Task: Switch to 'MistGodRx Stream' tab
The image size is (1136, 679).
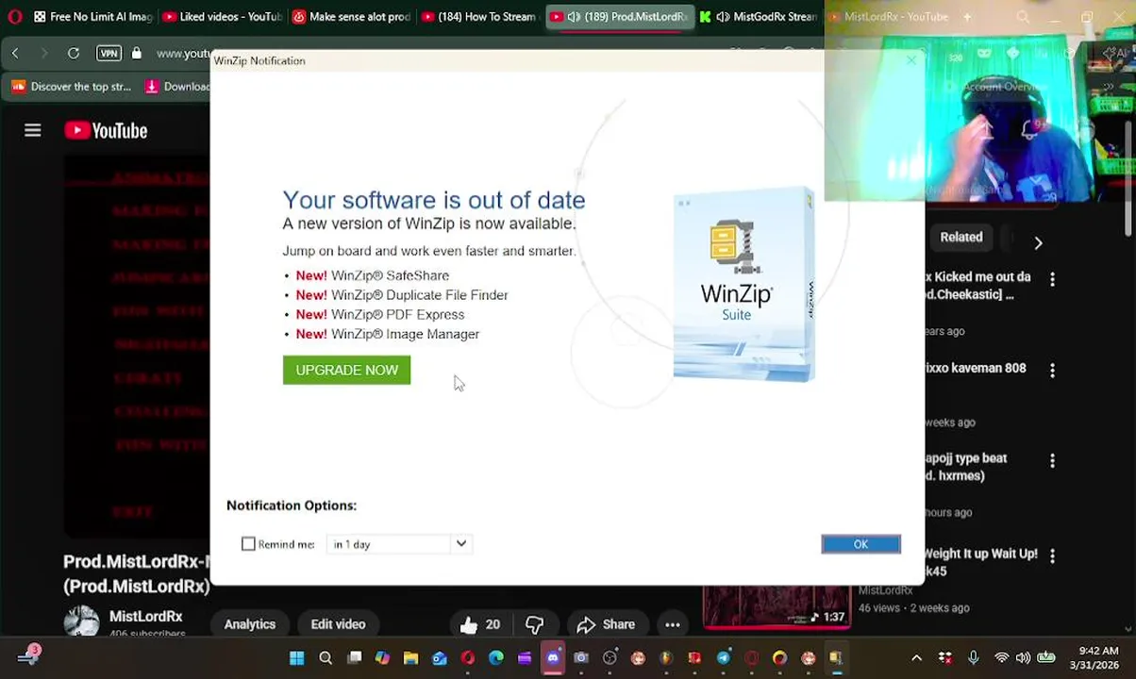Action: pos(759,17)
